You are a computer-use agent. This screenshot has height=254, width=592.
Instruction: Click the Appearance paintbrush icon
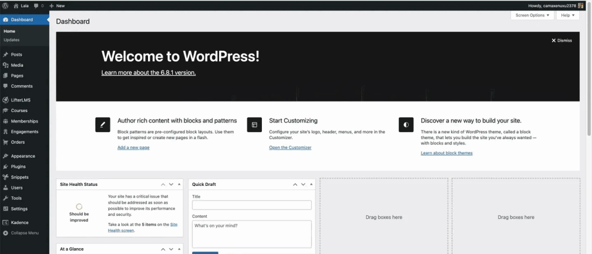point(5,156)
